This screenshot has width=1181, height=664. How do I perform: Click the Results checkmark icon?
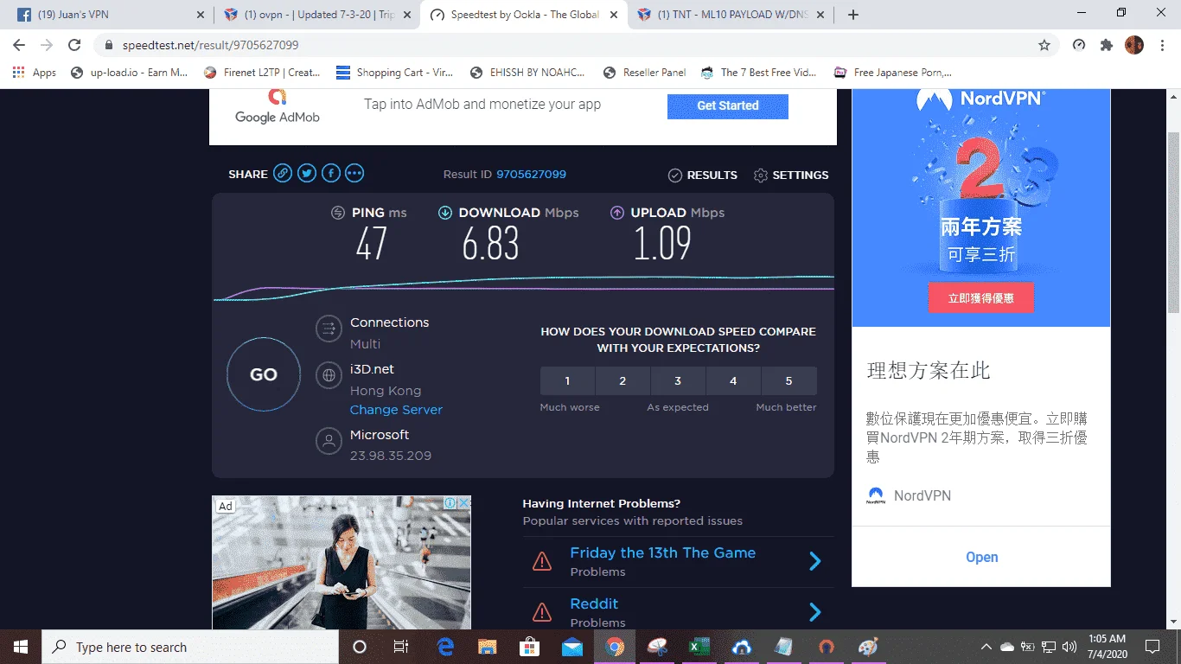[675, 176]
